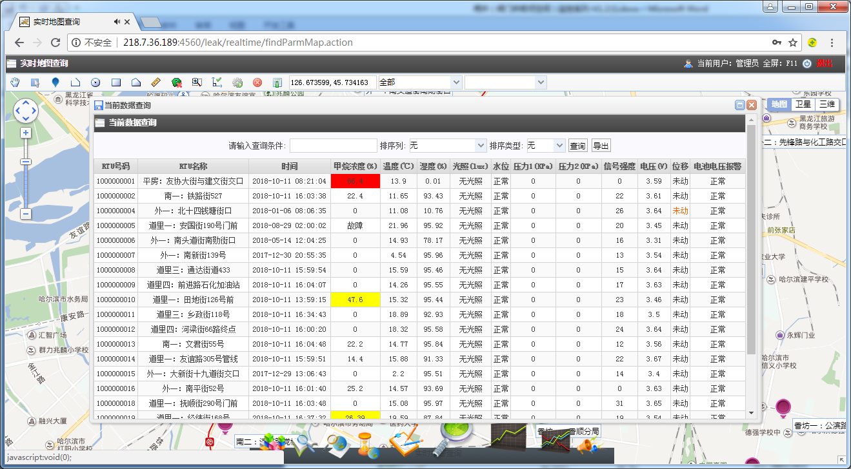Switch map to 三维 3D view
The image size is (851, 469).
click(826, 104)
